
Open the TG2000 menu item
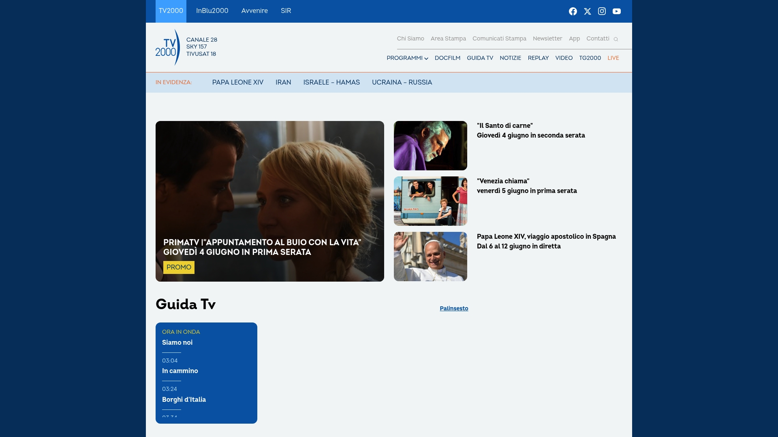coord(590,58)
